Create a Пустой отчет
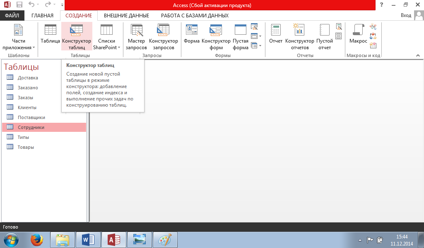The image size is (424, 248). pos(325,37)
